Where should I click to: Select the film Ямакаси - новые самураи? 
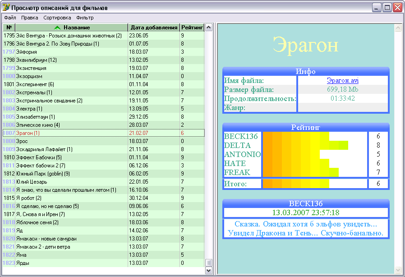point(104,239)
